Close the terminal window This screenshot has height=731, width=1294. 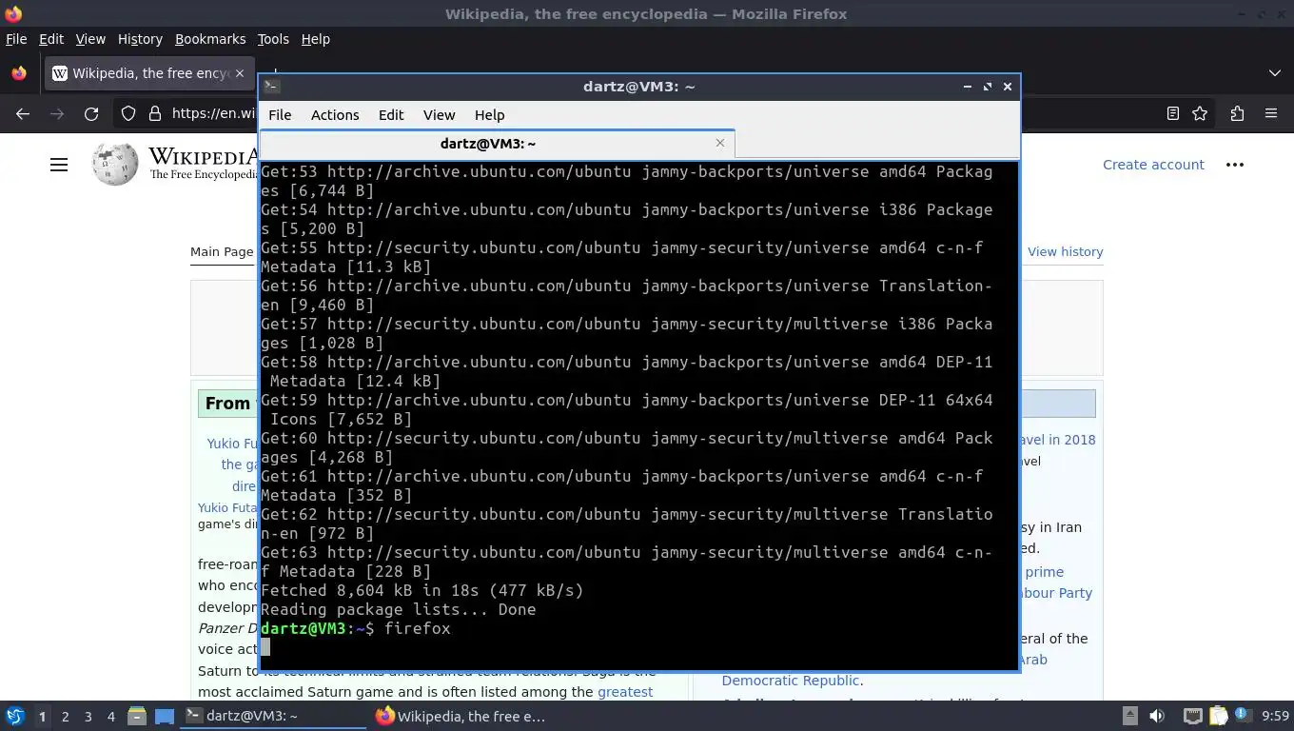pyautogui.click(x=1008, y=87)
